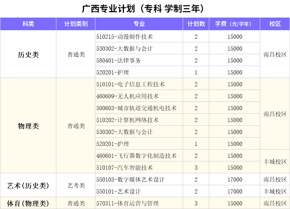290x209 pixels.
Task: Click the 550103-数字媒体艺术设计 cell
Action: 131,180
